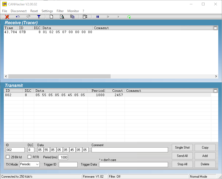The image size is (222, 179).
Task: Open the TX Mode dropdown
Action: tap(29, 164)
